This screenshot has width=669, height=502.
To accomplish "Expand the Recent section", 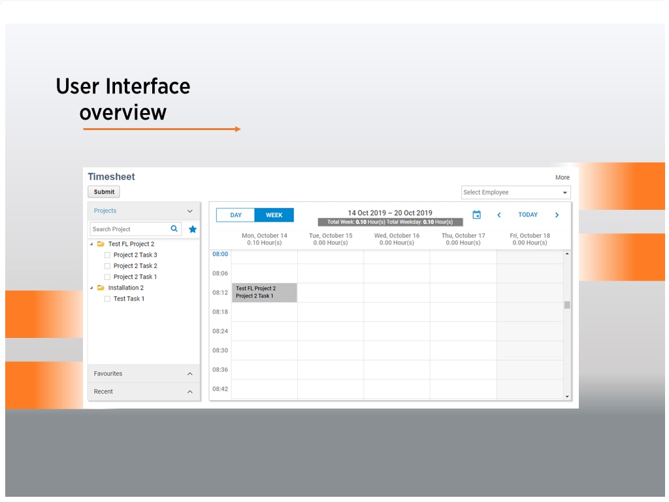I will coord(190,392).
